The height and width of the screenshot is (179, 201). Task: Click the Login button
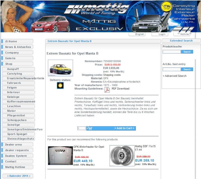(x=160, y=34)
